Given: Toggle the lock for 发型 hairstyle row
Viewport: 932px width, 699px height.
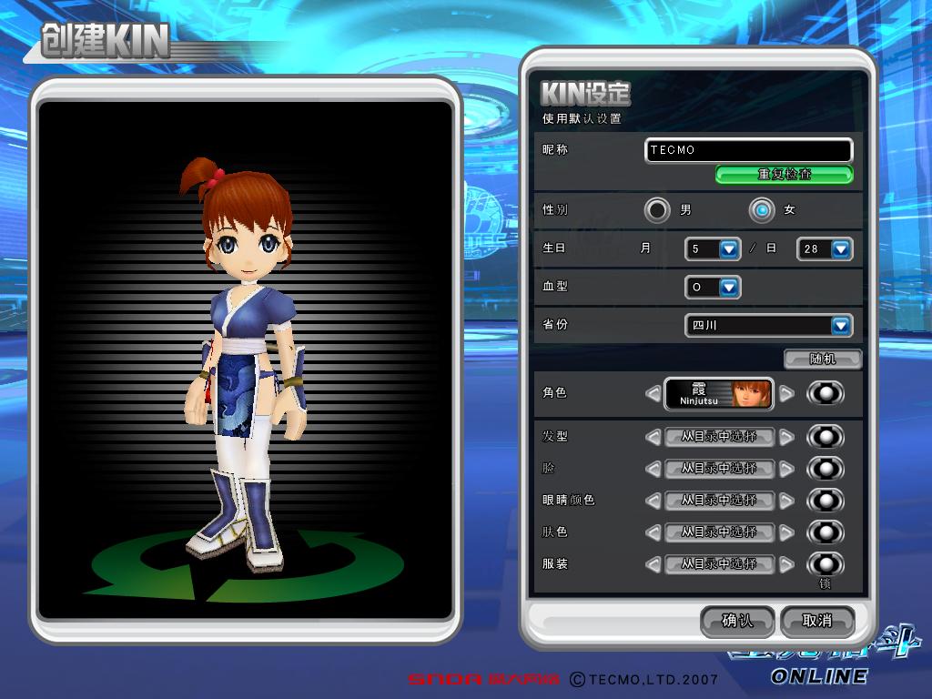Looking at the screenshot, I should 825,438.
